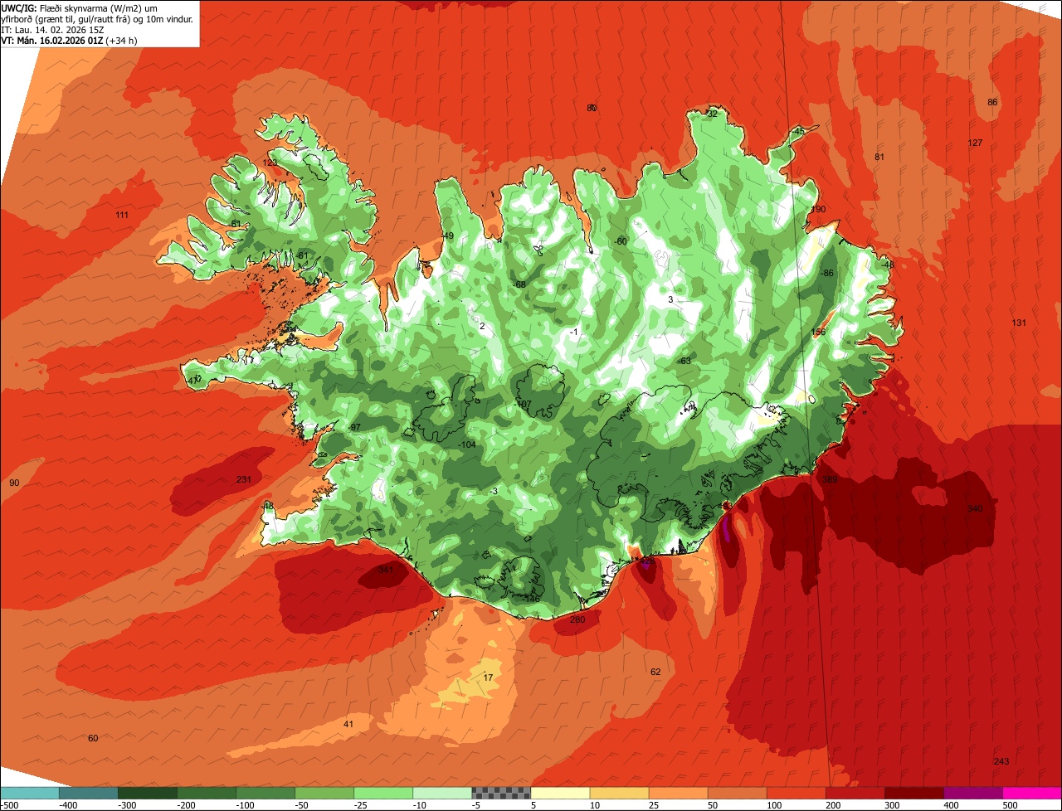Screen dimensions: 1062x811
Task: Click the map value 127
Action: coord(975,143)
